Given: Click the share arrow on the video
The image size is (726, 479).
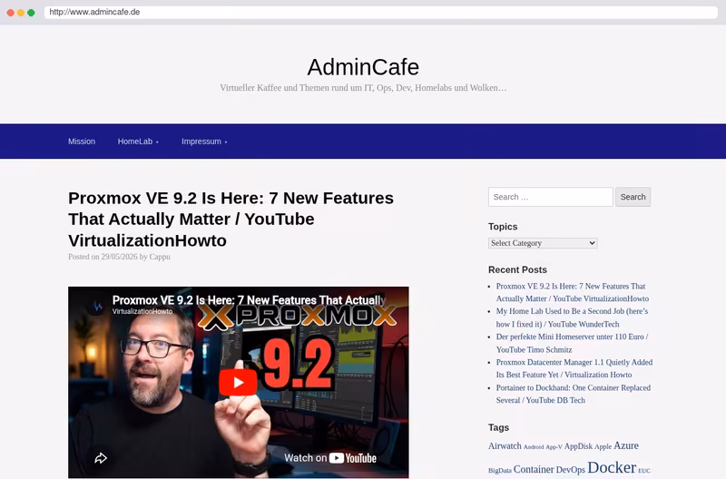Looking at the screenshot, I should [101, 458].
